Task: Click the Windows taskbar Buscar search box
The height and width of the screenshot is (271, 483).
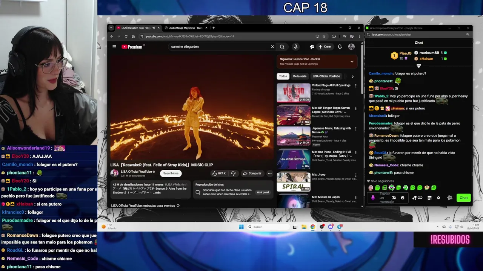Action: 268,227
